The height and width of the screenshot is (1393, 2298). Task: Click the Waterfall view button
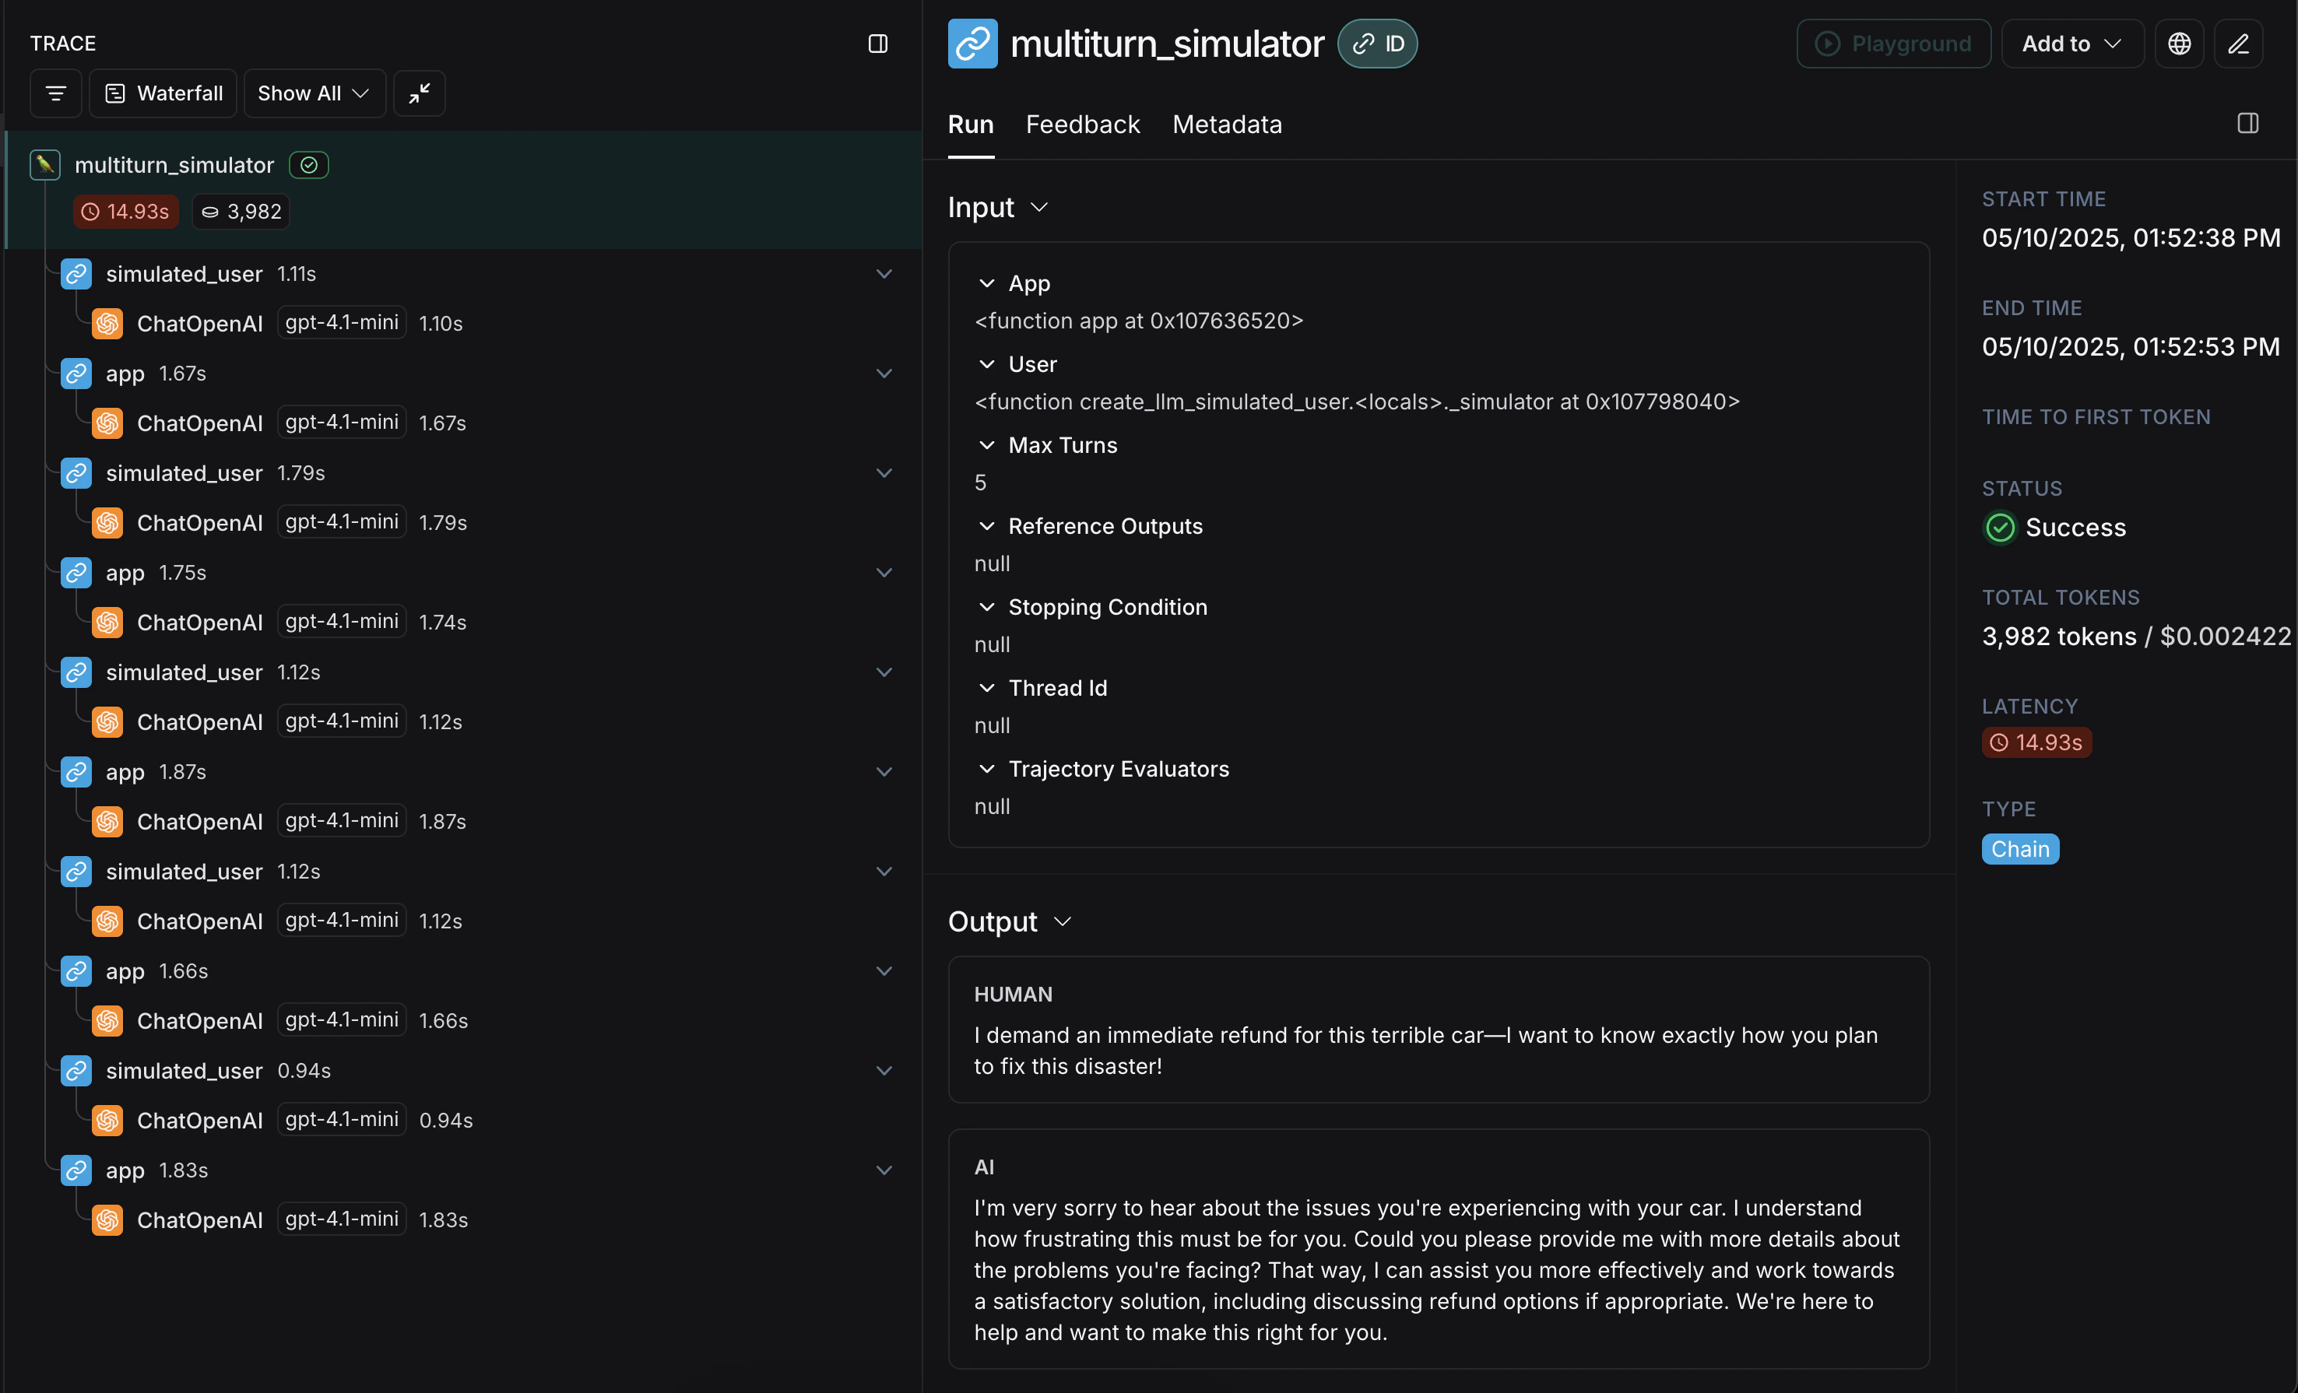tap(163, 93)
